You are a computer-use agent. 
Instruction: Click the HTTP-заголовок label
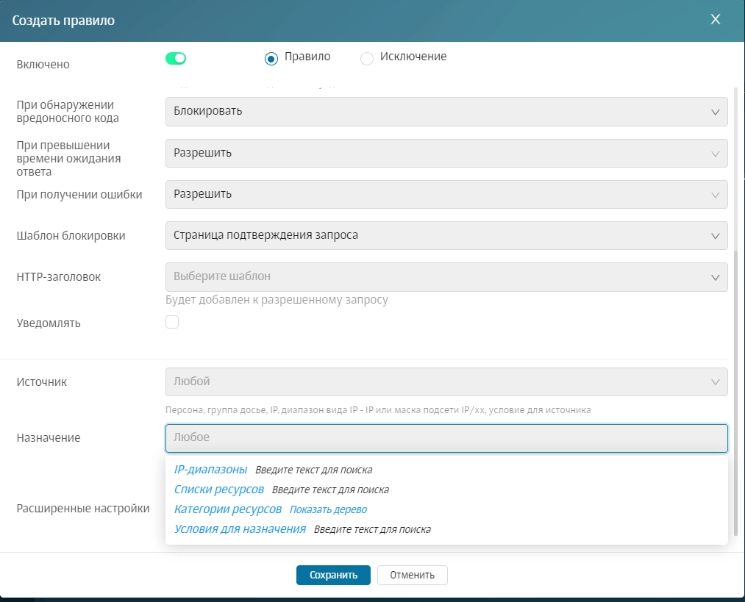point(58,277)
